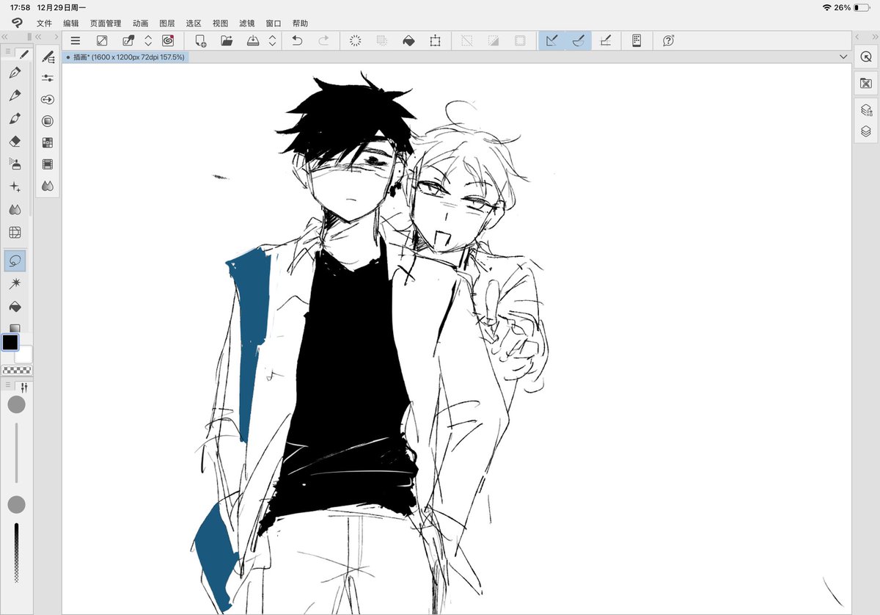Select the Lasso selection tool
Screen dimensions: 880x615
15,261
